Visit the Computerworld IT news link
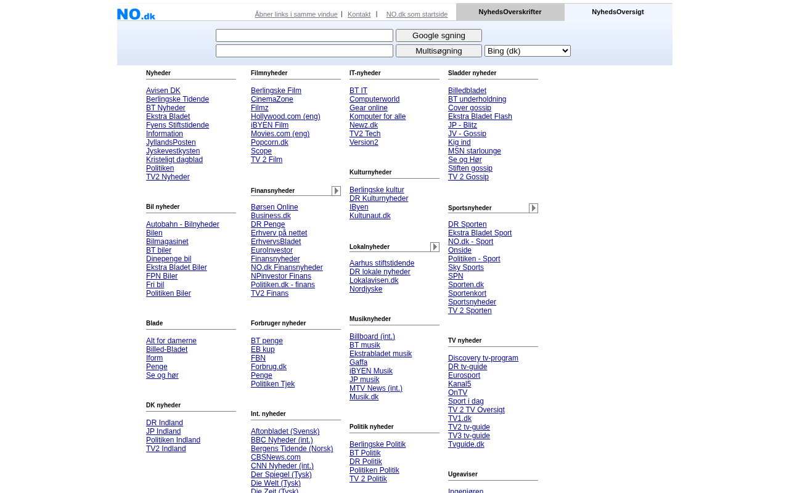The height and width of the screenshot is (493, 789). 374,99
